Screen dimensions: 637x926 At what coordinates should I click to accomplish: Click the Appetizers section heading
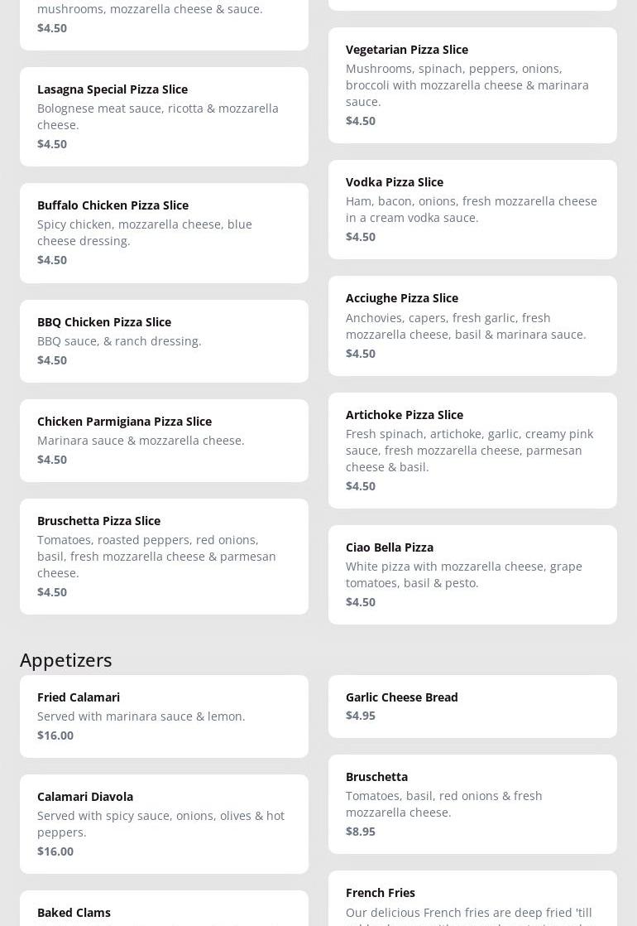[66, 659]
